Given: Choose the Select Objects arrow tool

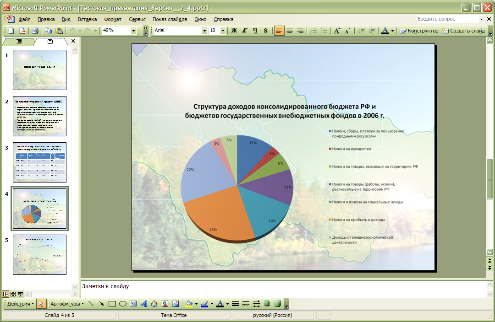Looking at the screenshot, I should click(x=41, y=304).
